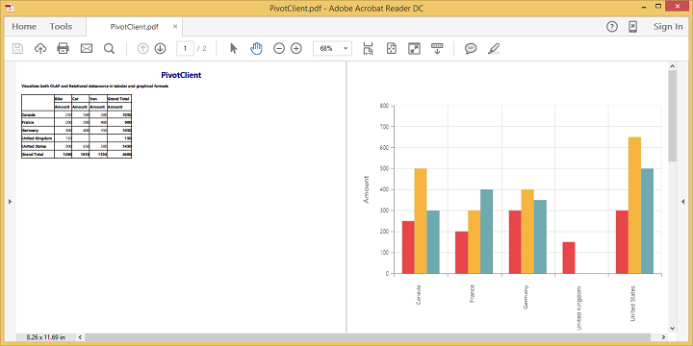Click the Grand Total column header
The height and width of the screenshot is (346, 693).
(118, 98)
